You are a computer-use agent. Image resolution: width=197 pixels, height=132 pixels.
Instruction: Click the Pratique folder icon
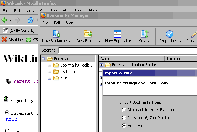pos(56,72)
